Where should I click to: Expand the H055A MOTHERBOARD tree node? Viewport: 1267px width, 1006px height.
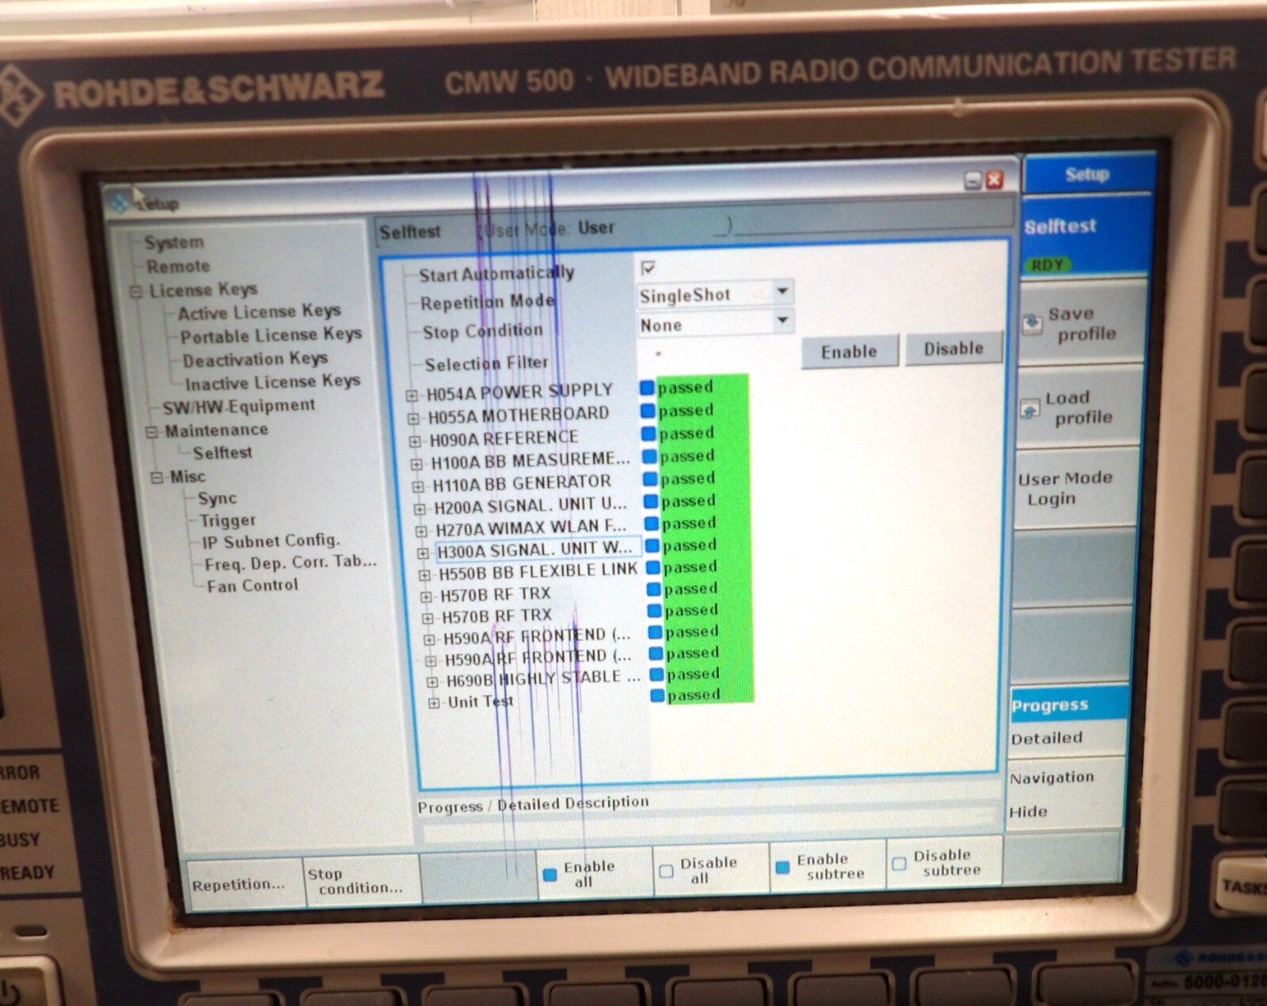click(413, 417)
